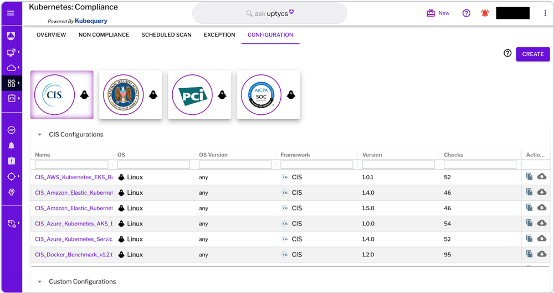Expand the assets sidebar submenu arrow

coord(19,52)
